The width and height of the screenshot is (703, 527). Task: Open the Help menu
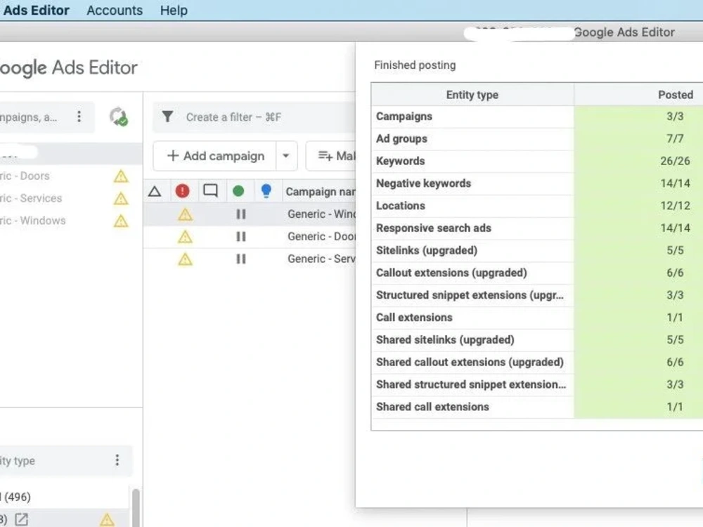[x=174, y=11]
